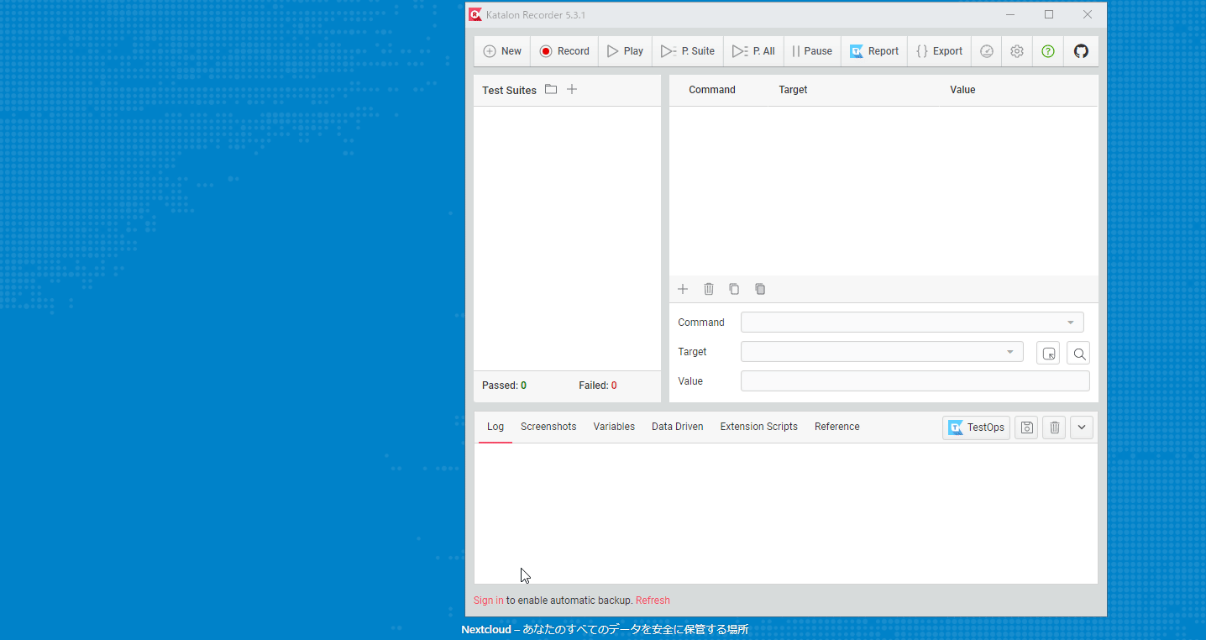1206x640 pixels.
Task: Open the Reference tab
Action: click(x=837, y=427)
